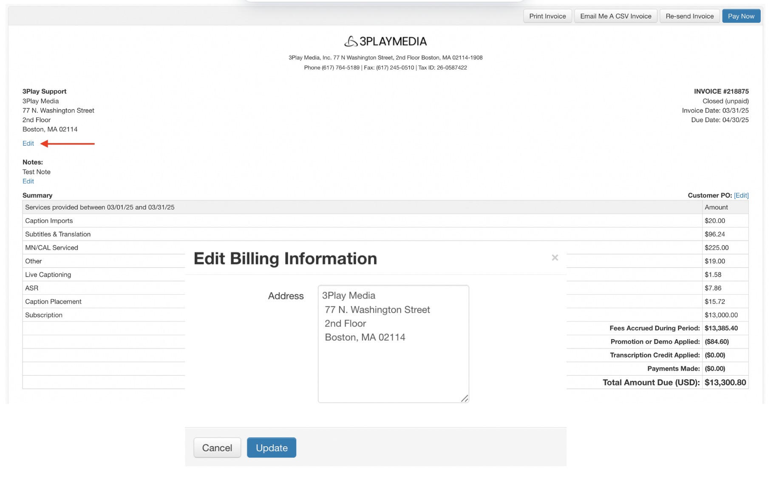Click the blue Pay Now button

[x=741, y=16]
